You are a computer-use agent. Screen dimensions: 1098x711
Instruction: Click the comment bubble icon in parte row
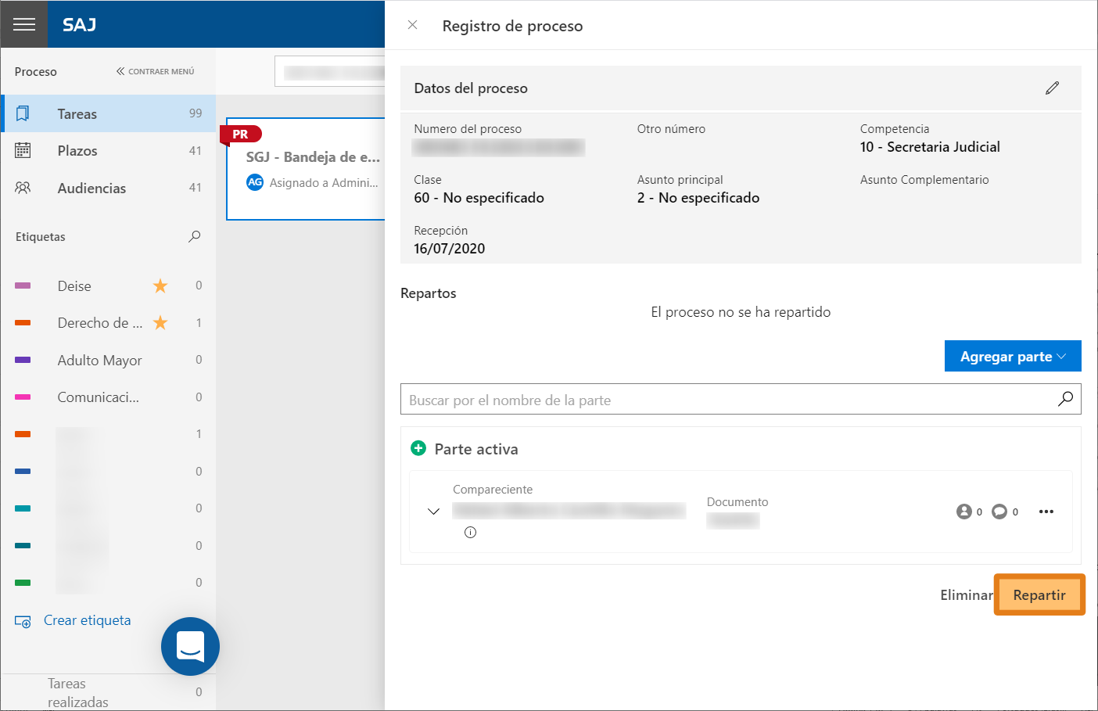[x=999, y=512]
